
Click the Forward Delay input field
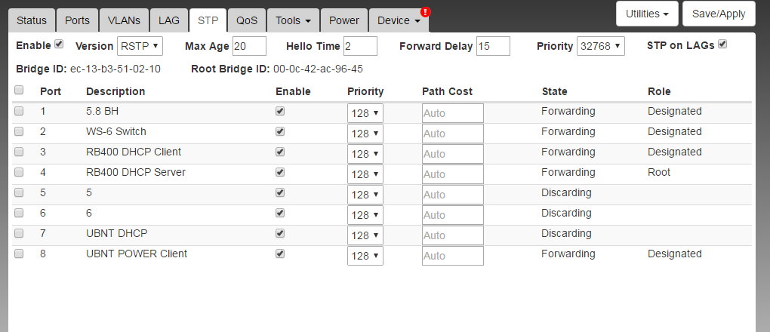(x=493, y=46)
